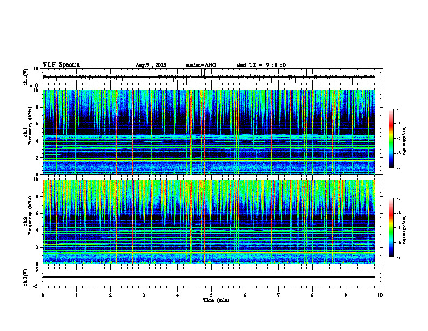The image size is (428, 331).
Task: Click the ch.1 colorbar log(PSD) unit label
Action: click(x=405, y=141)
